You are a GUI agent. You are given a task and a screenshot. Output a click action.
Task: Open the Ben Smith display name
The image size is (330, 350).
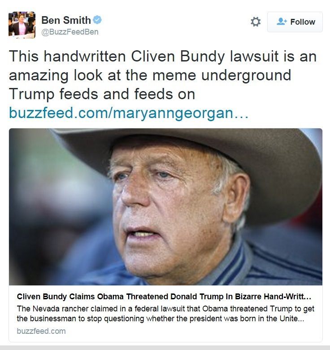pos(66,20)
